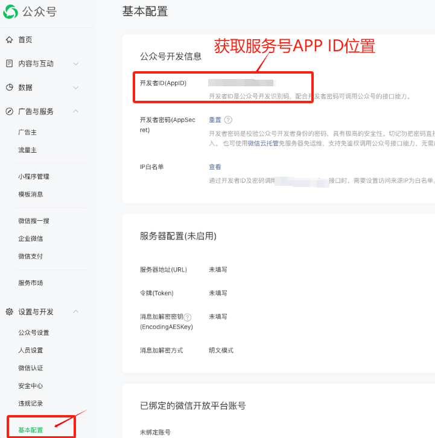435x438 pixels.
Task: Click the 服务器配置(未启用) heading
Action: tap(178, 236)
